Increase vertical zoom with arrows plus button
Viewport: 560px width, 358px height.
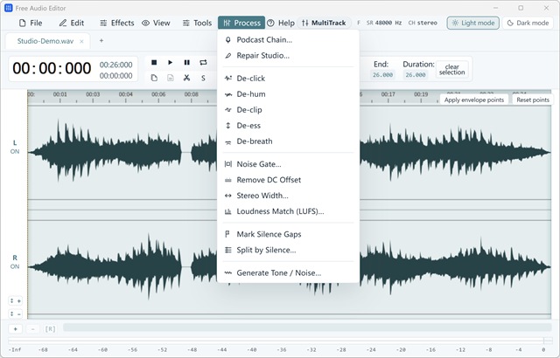16,301
